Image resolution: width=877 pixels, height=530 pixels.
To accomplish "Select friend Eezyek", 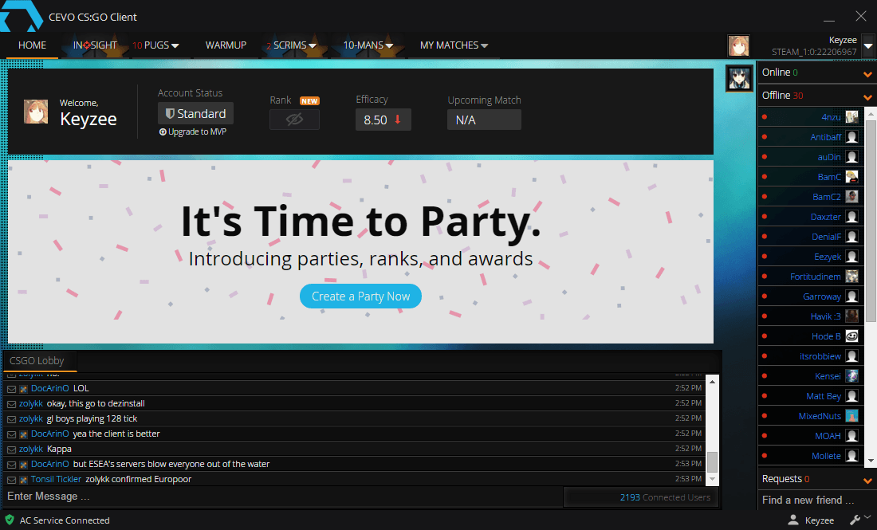I will click(x=811, y=257).
